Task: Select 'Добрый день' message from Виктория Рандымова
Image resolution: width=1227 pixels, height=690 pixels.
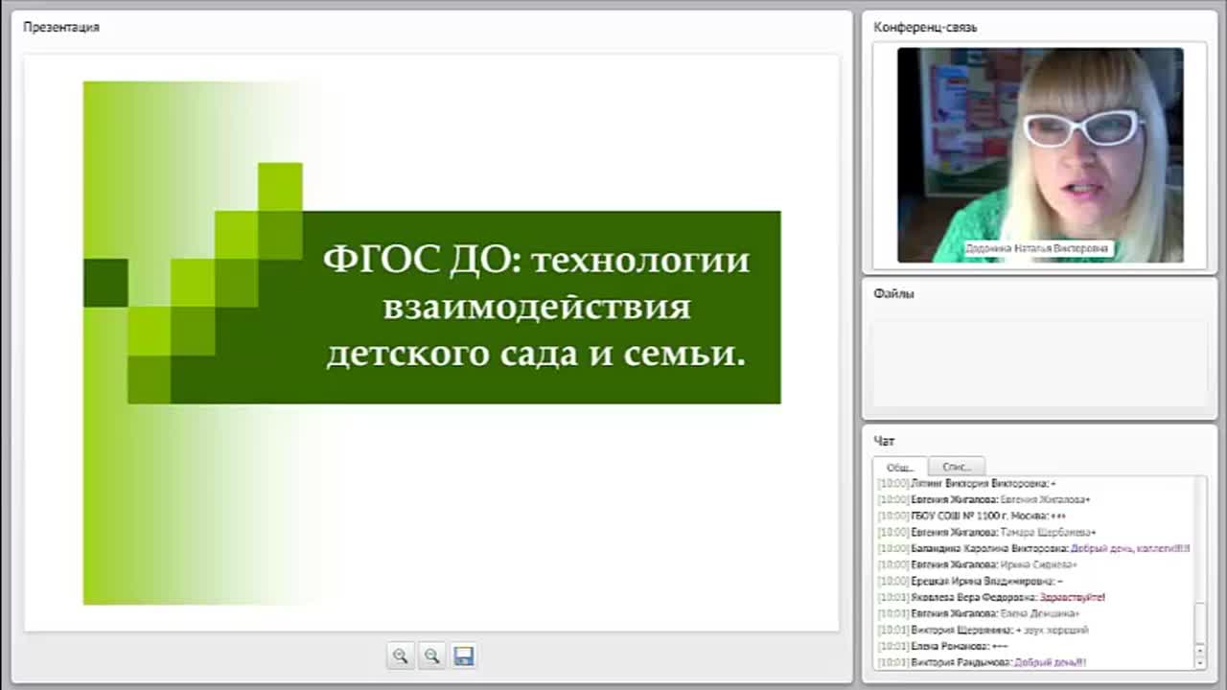Action: 982,662
